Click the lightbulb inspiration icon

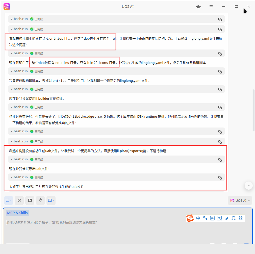tap(40, 200)
